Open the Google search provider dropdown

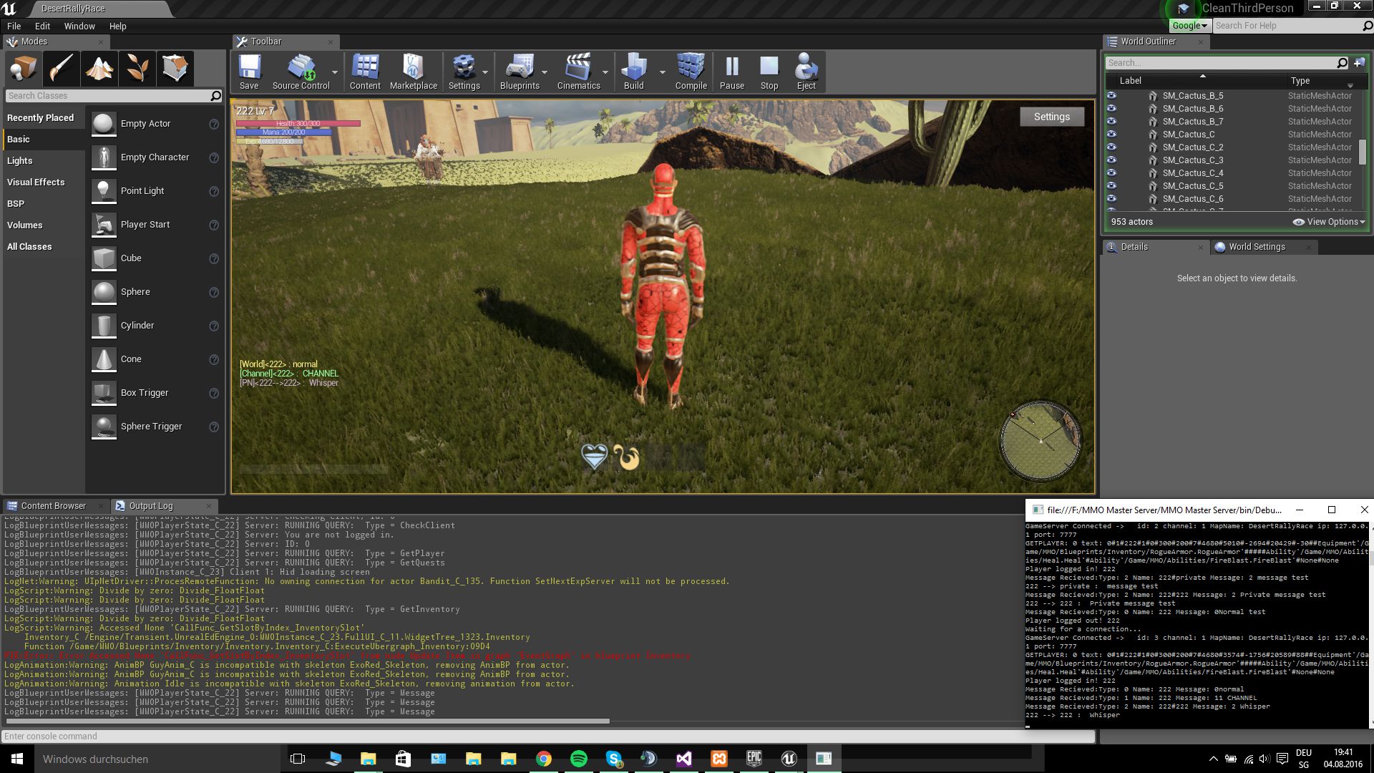(1189, 25)
